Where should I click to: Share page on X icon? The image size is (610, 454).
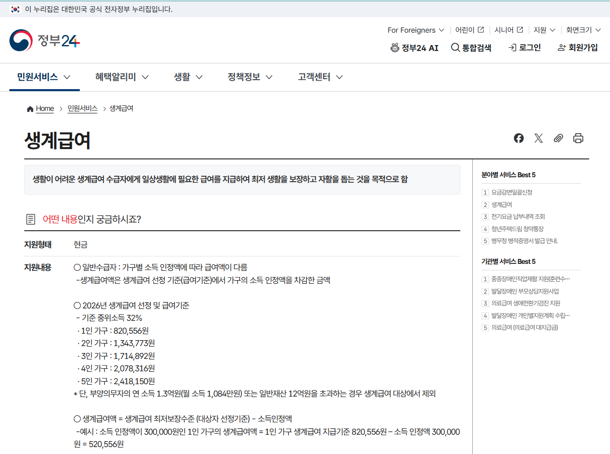pyautogui.click(x=539, y=138)
